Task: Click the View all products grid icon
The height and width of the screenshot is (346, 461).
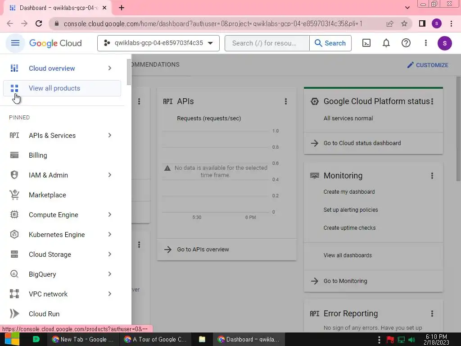Action: (14, 88)
